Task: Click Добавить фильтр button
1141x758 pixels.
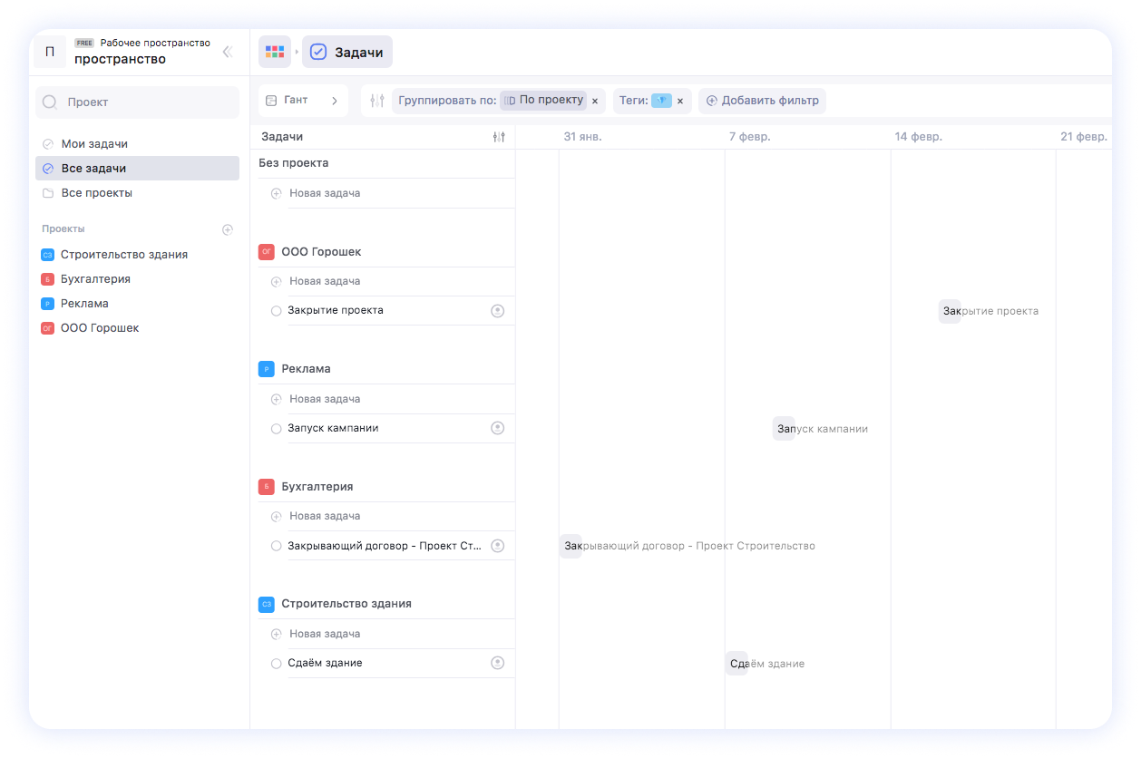Action: 762,101
